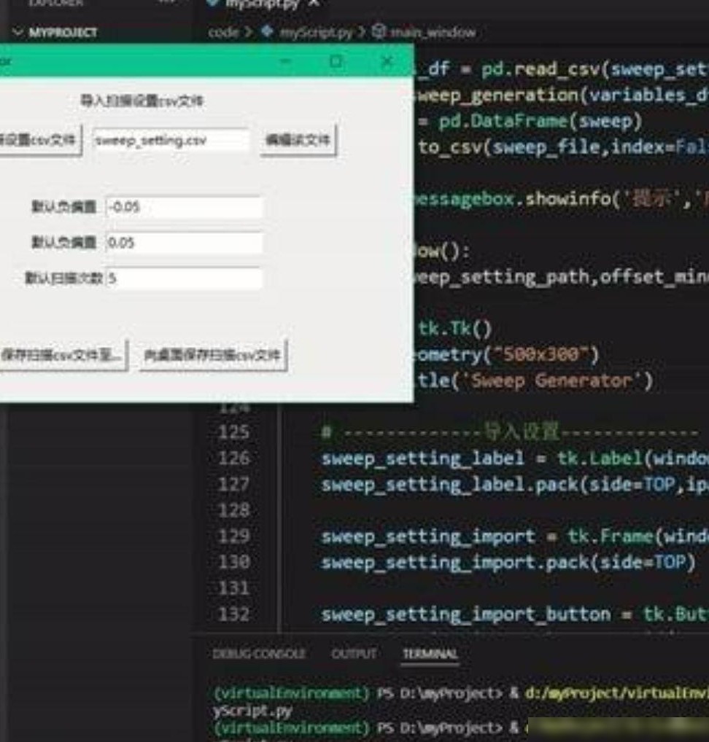Viewport: 709px width, 742px height.
Task: Click the 向桌面保存扫描csv文件 button
Action: [213, 355]
